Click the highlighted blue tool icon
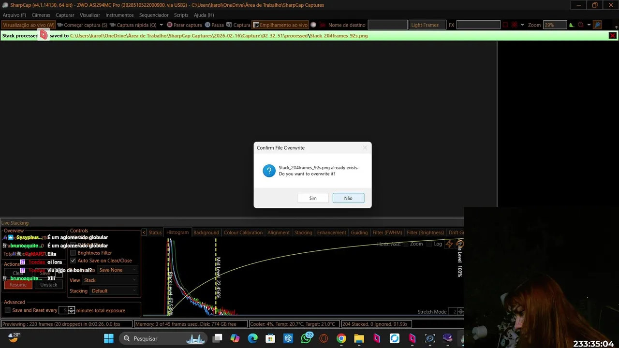 click(x=598, y=25)
